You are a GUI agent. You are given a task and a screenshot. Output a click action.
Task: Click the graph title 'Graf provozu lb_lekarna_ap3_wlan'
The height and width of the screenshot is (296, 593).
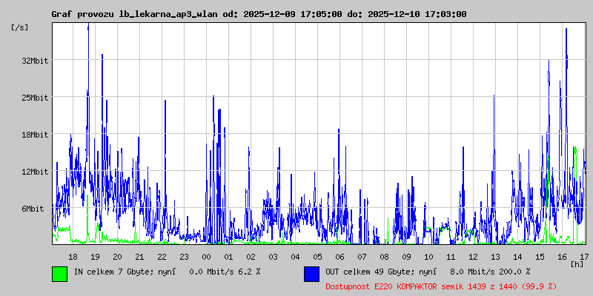135,14
